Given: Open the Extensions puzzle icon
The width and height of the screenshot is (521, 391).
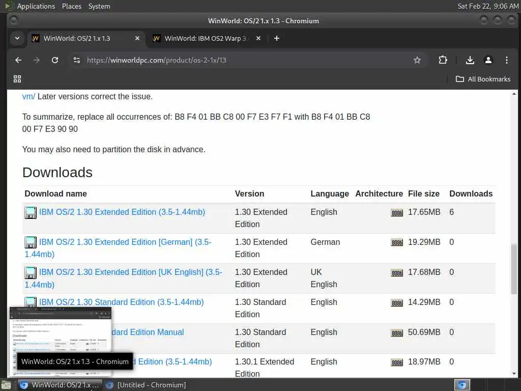Looking at the screenshot, I should (x=443, y=60).
